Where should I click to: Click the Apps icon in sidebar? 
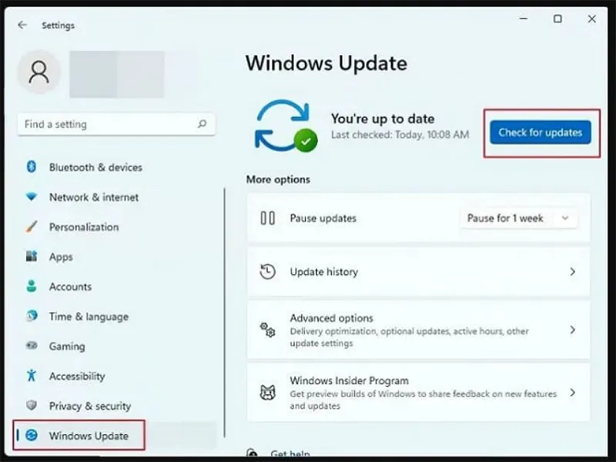(32, 256)
